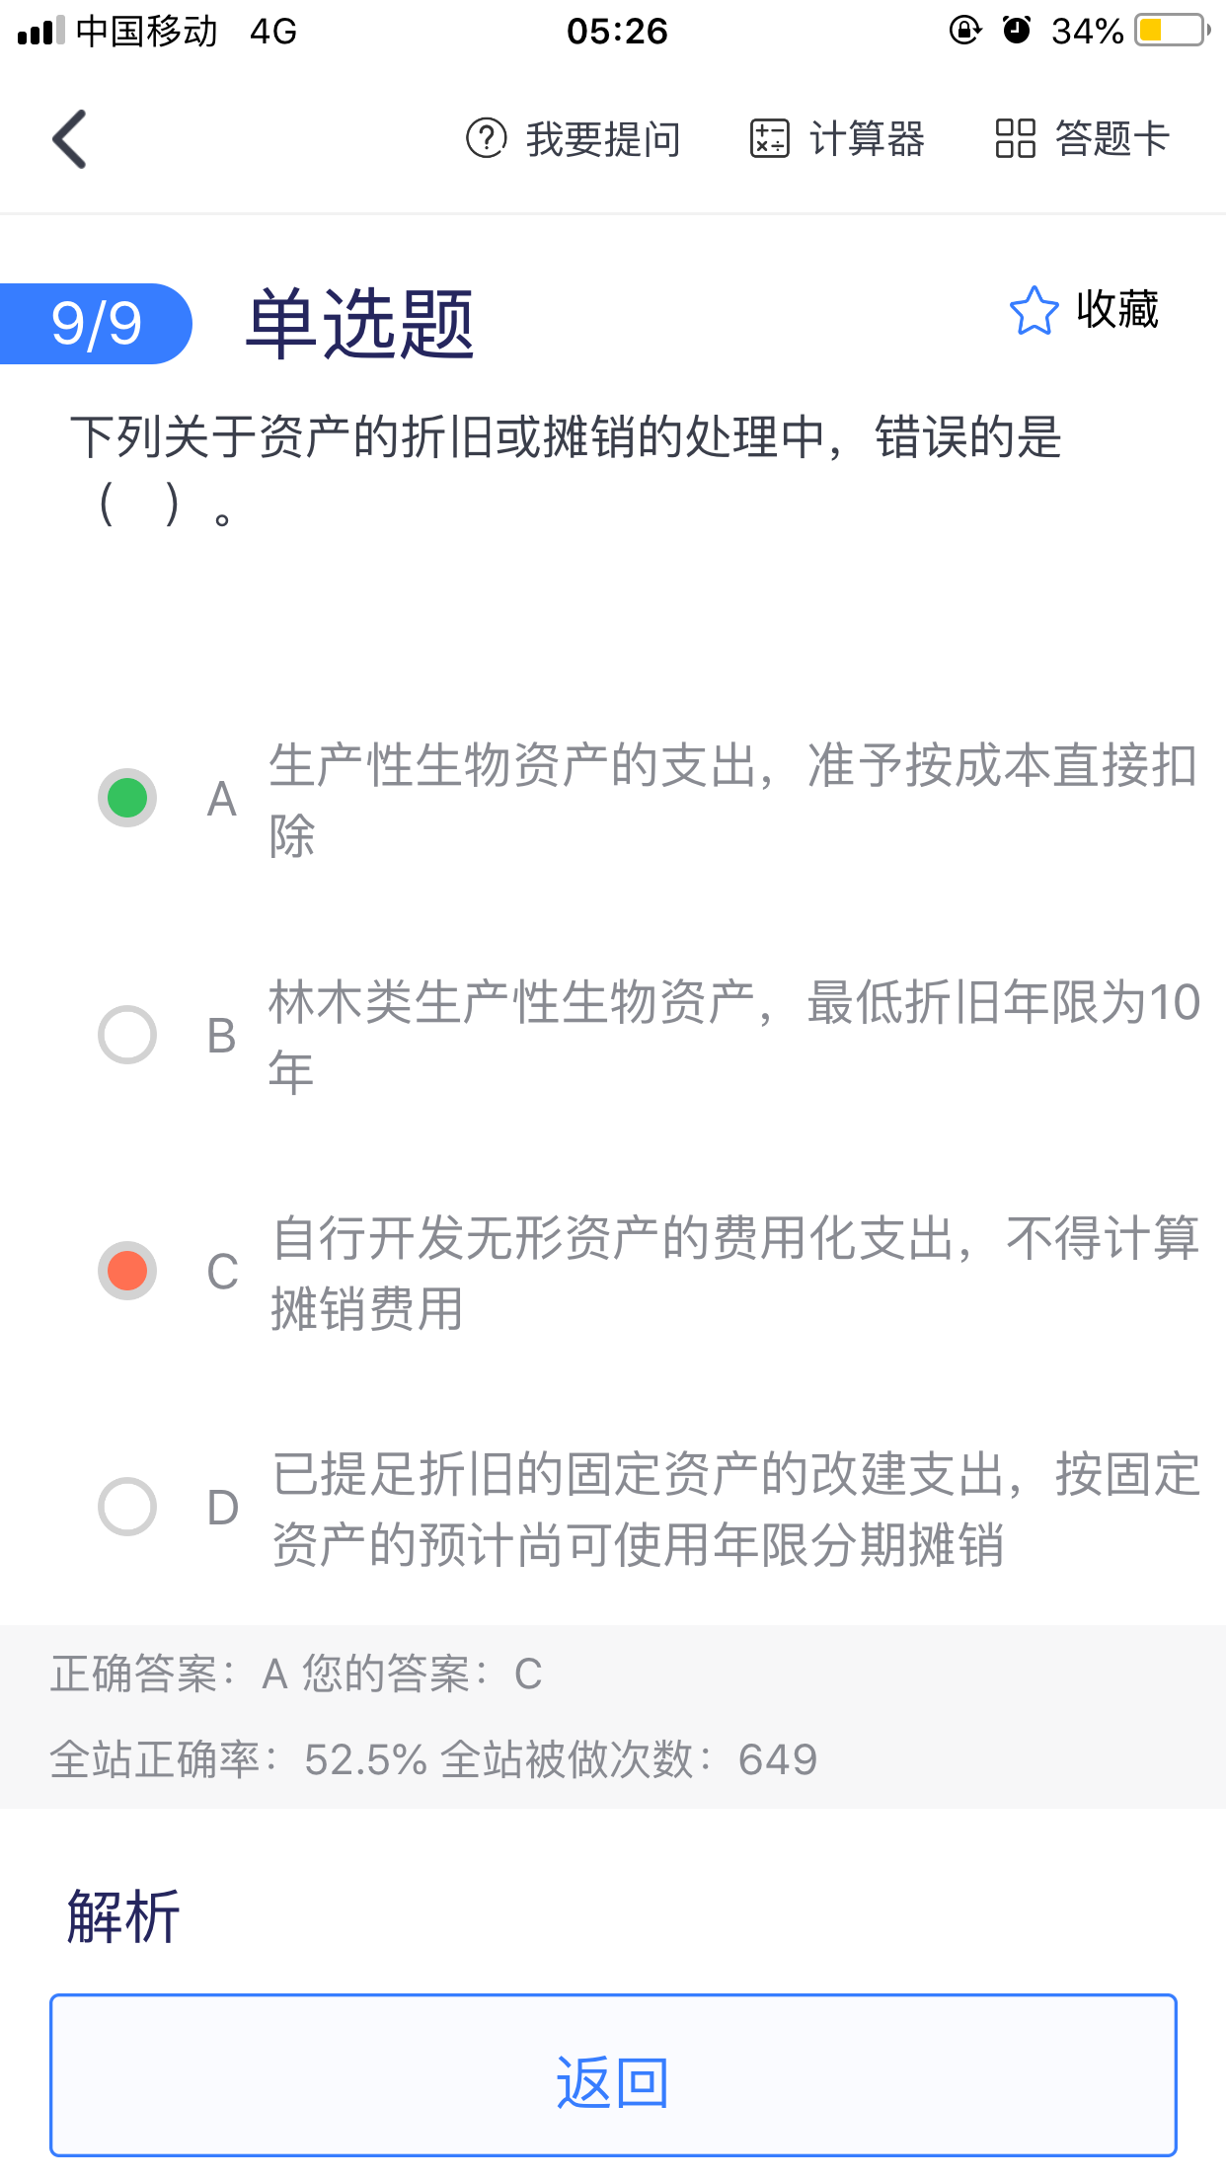The height and width of the screenshot is (2180, 1226).
Task: Select radio button for option A
Action: (x=127, y=798)
